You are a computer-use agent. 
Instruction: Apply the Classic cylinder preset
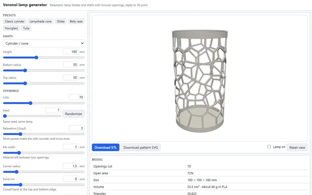click(15, 21)
